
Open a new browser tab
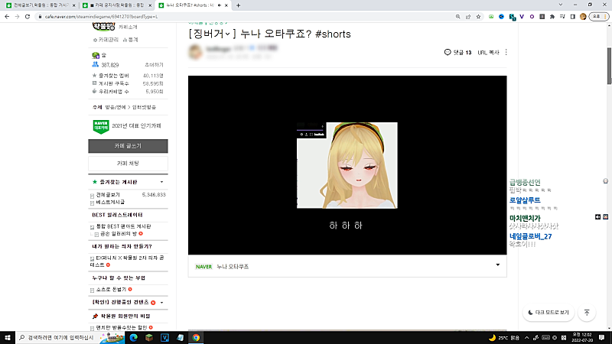click(238, 5)
